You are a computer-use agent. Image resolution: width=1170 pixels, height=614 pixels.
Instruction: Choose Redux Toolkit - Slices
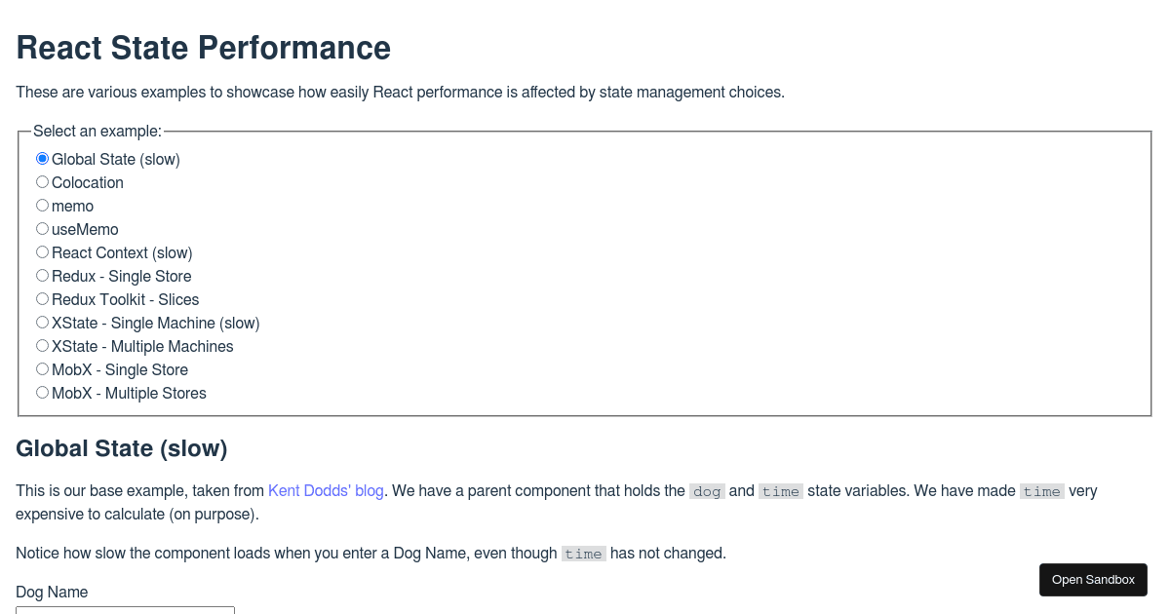[x=42, y=298]
